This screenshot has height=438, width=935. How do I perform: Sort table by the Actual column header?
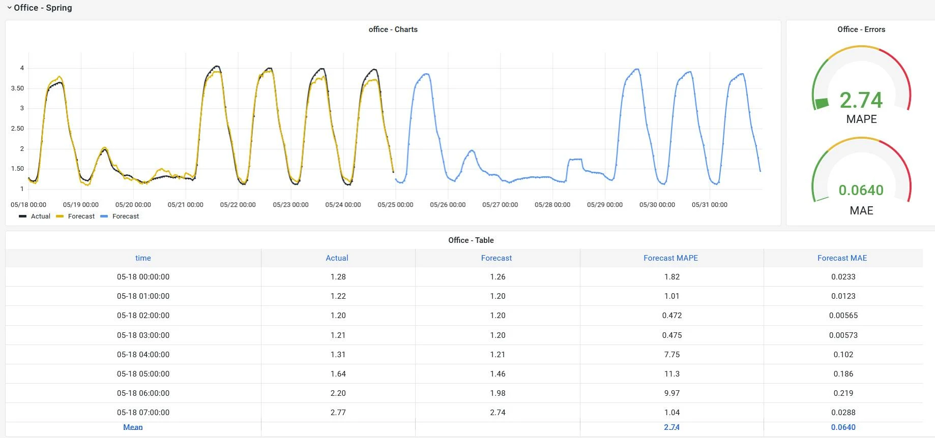coord(337,258)
